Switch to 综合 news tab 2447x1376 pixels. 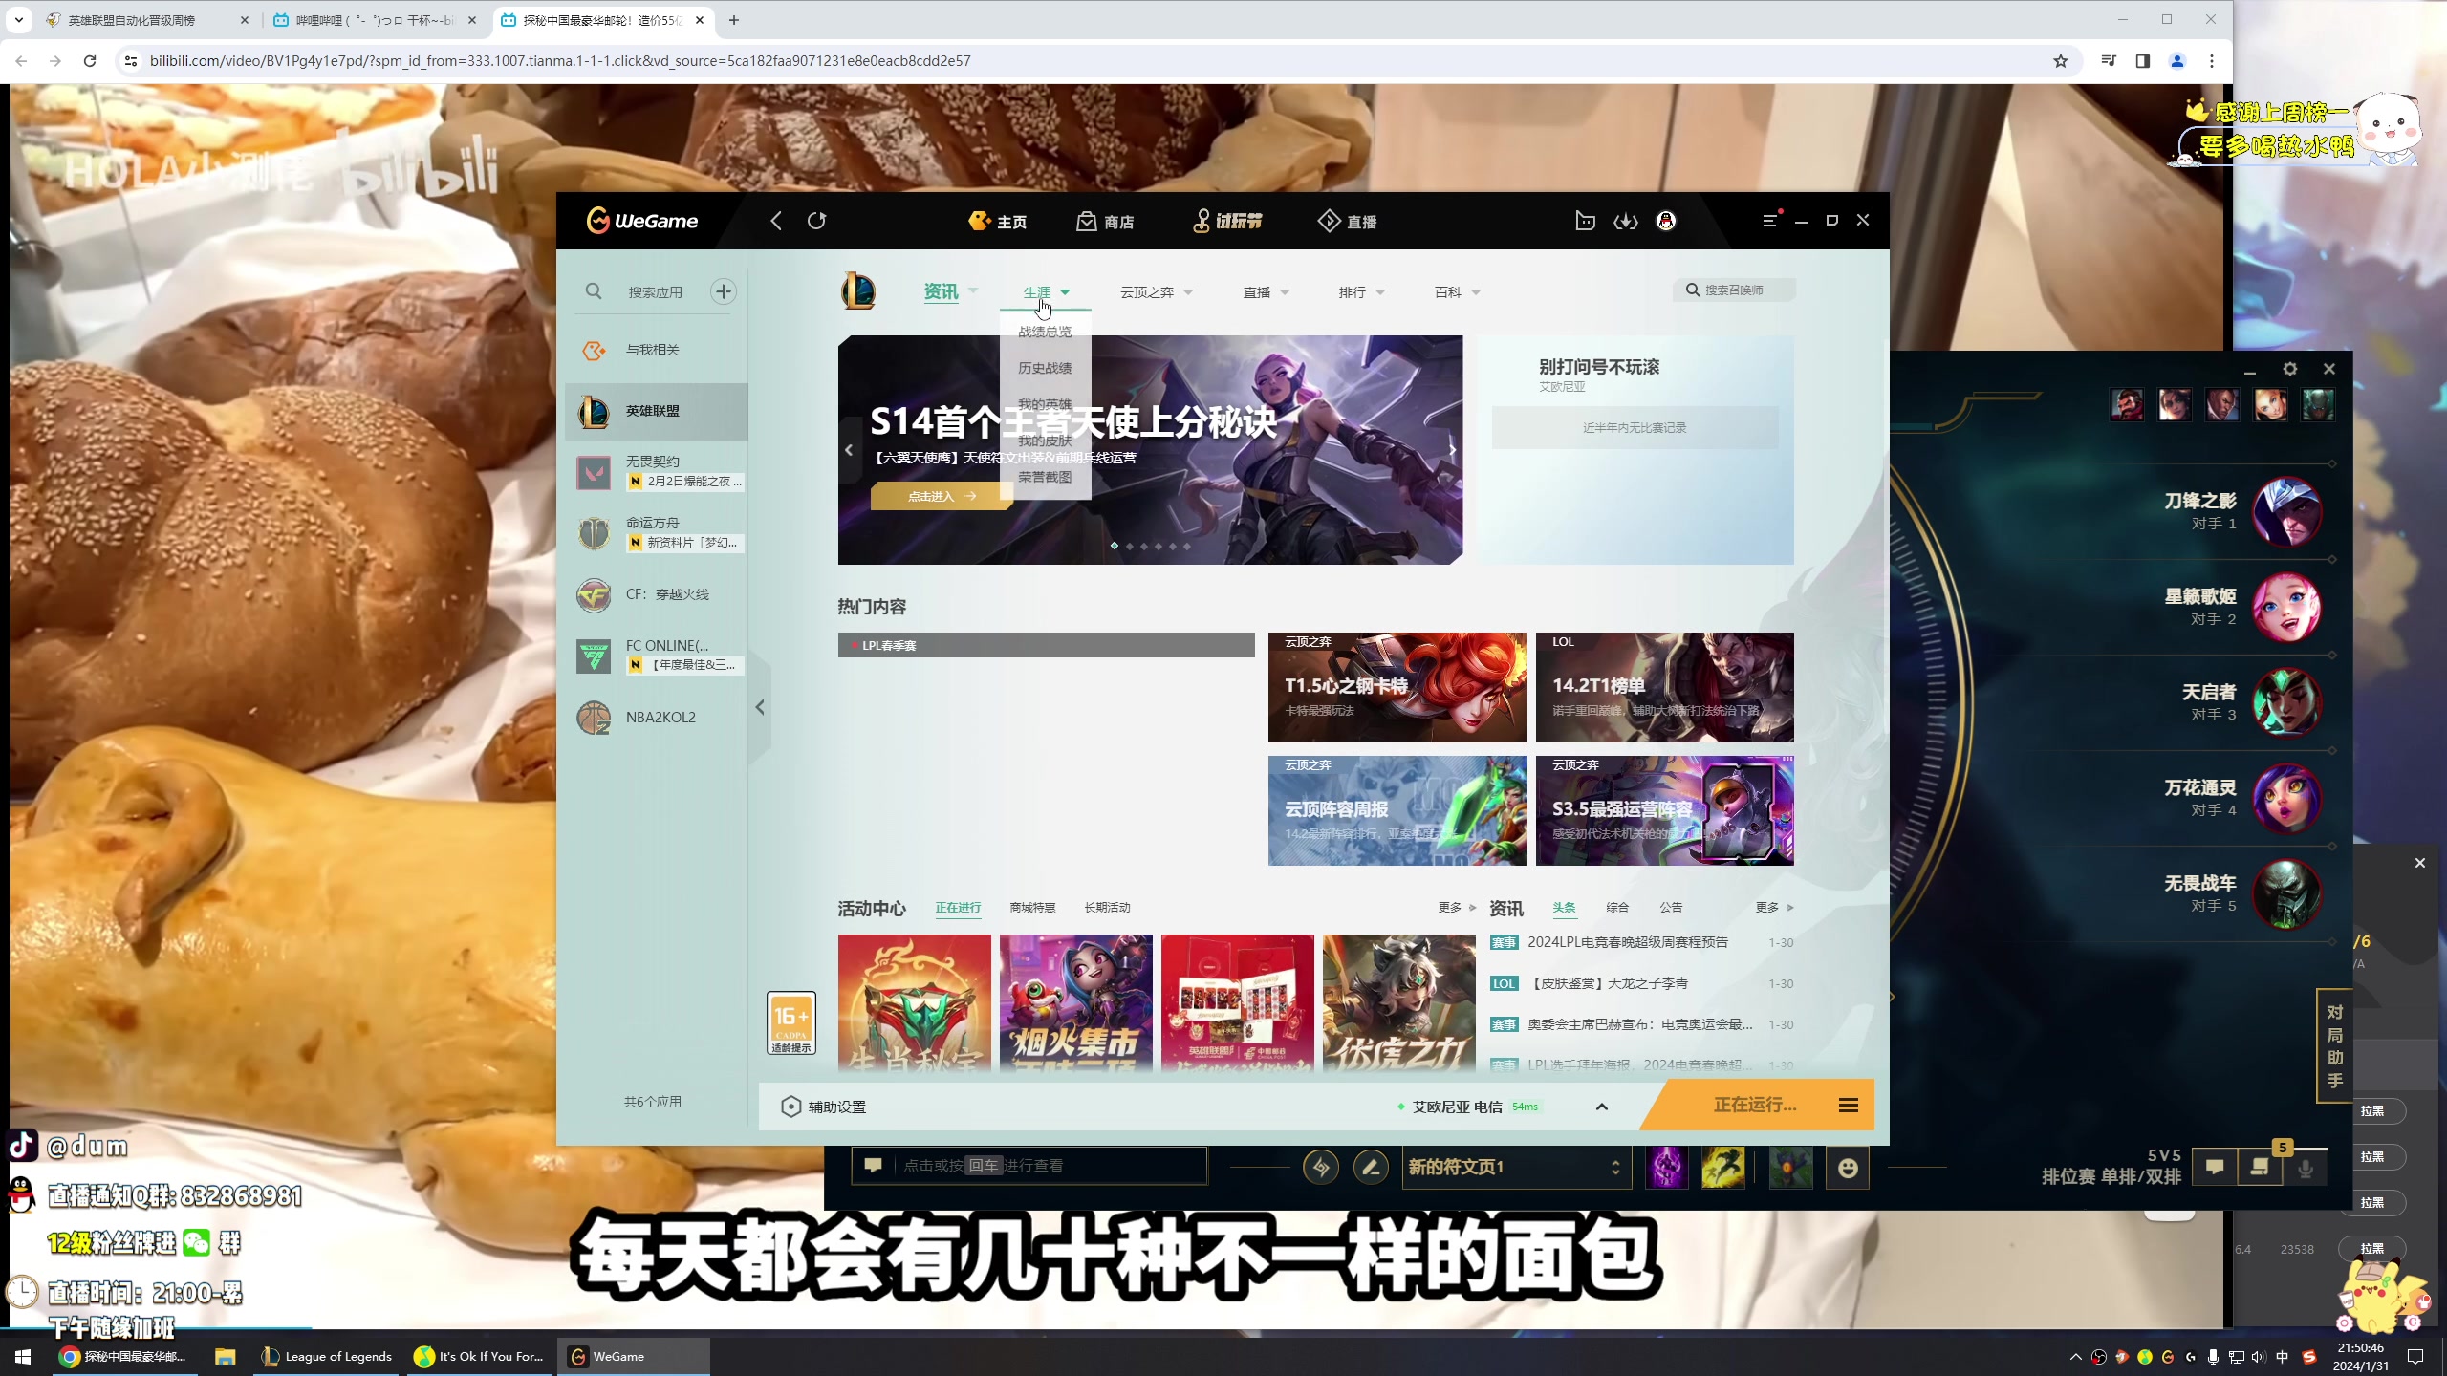coord(1617,907)
